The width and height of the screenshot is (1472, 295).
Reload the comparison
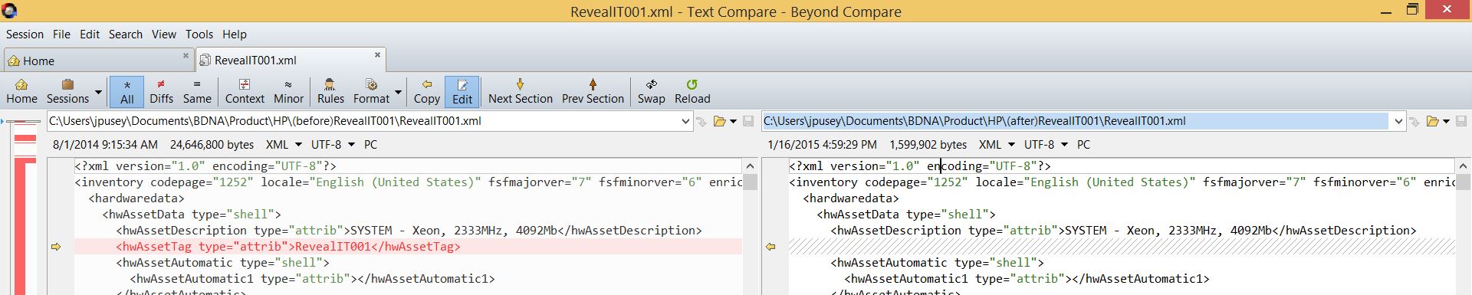692,91
